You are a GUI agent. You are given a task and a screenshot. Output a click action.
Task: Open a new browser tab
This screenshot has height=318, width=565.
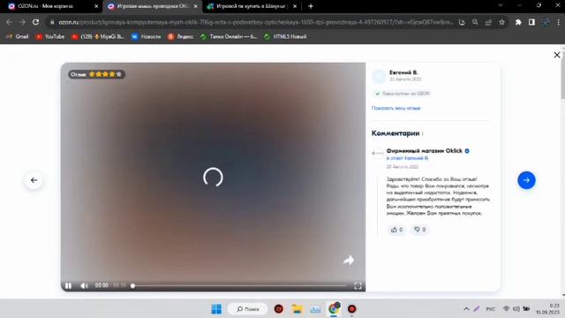pos(311,6)
